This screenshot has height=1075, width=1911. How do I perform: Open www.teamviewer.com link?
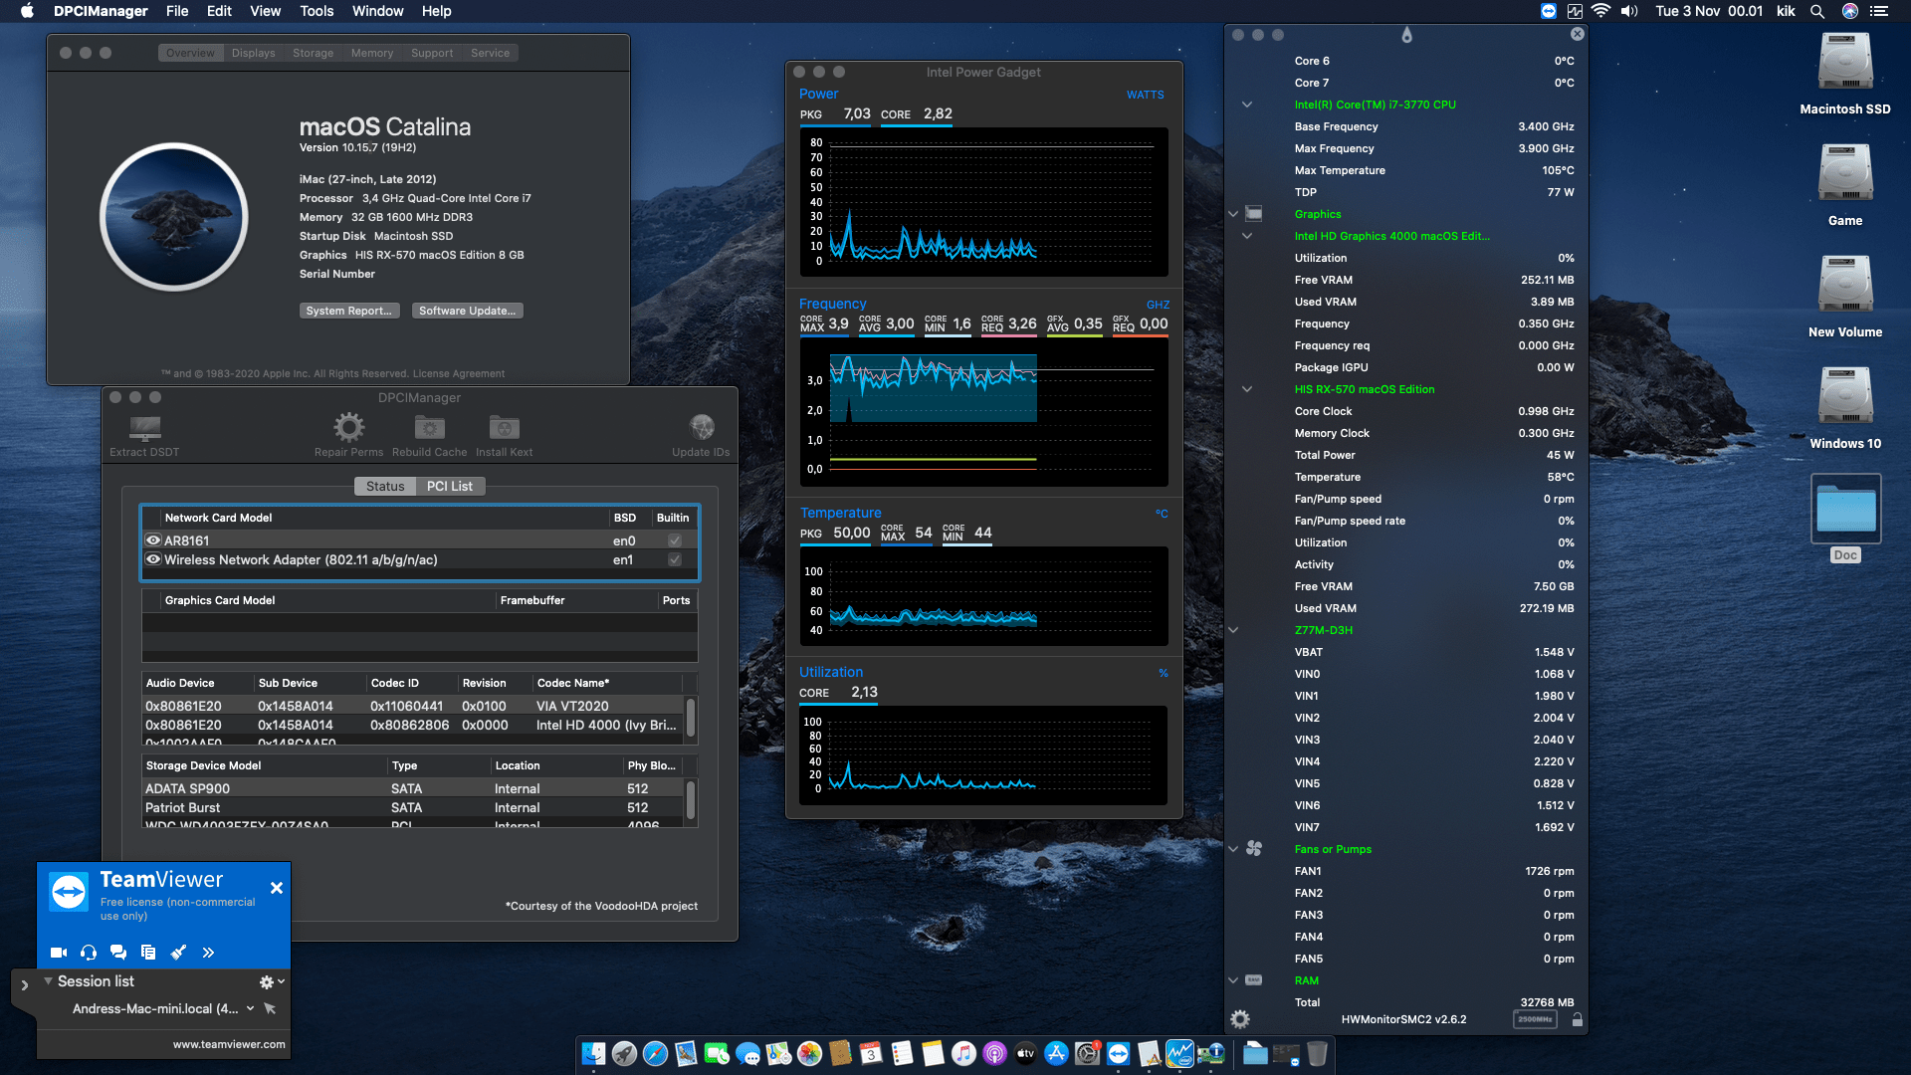point(229,1044)
